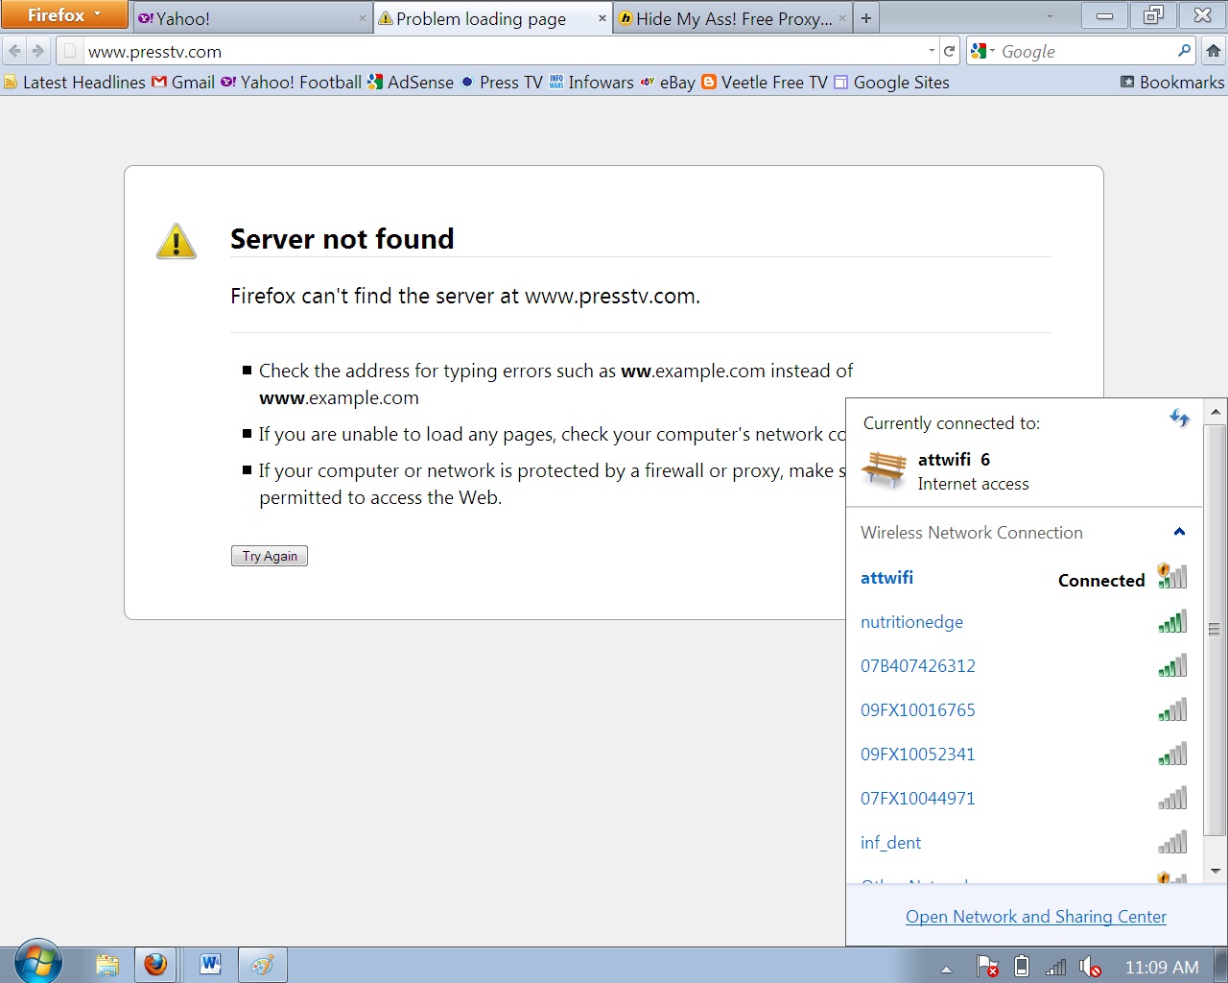Click the battery power tray icon
Screen dimensions: 1228x983
(1022, 967)
